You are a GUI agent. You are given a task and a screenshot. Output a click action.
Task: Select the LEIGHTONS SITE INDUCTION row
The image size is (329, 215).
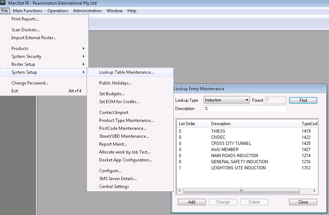(238, 168)
